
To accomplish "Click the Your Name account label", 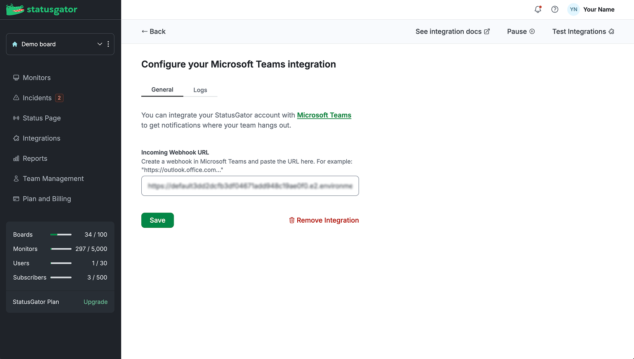I will pos(599,9).
